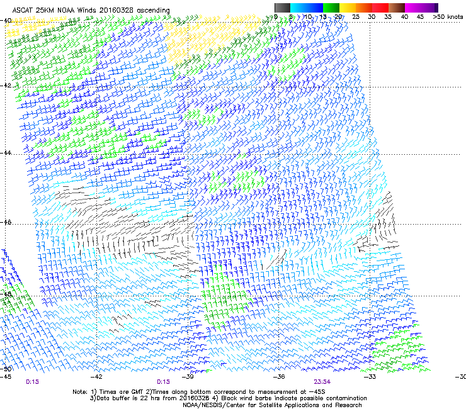
Task: Click the '10' legend scale label
Action: (307, 16)
